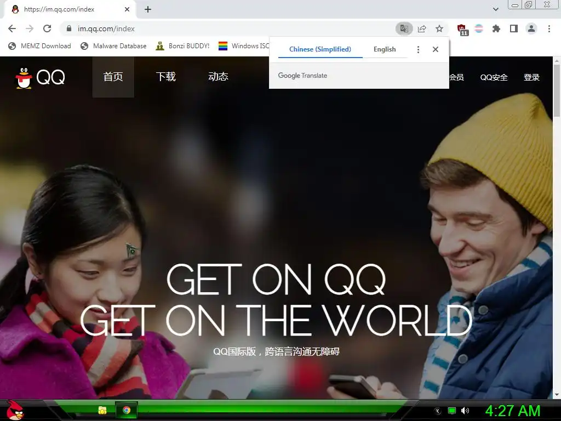This screenshot has width=561, height=421.
Task: Go back with the browser back arrow
Action: pos(12,29)
